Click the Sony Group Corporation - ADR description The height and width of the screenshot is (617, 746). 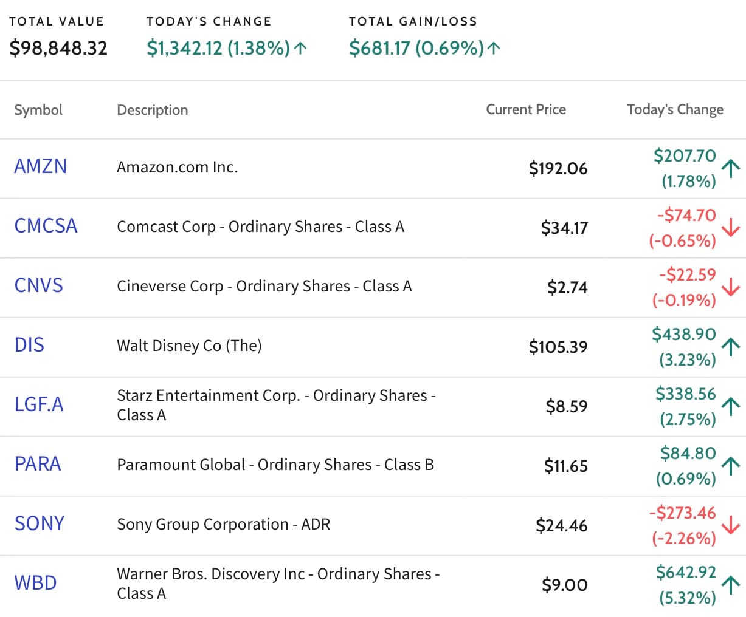[x=223, y=524]
